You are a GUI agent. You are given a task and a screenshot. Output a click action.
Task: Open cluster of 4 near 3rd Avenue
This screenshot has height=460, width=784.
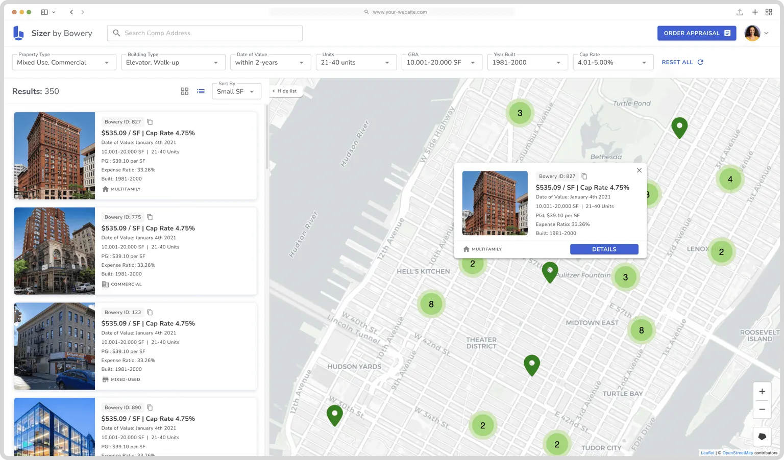(730, 179)
